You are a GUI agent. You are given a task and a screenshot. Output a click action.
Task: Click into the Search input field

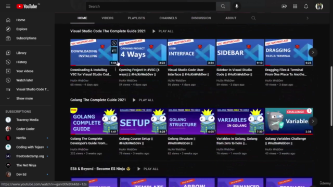pyautogui.click(x=151, y=6)
